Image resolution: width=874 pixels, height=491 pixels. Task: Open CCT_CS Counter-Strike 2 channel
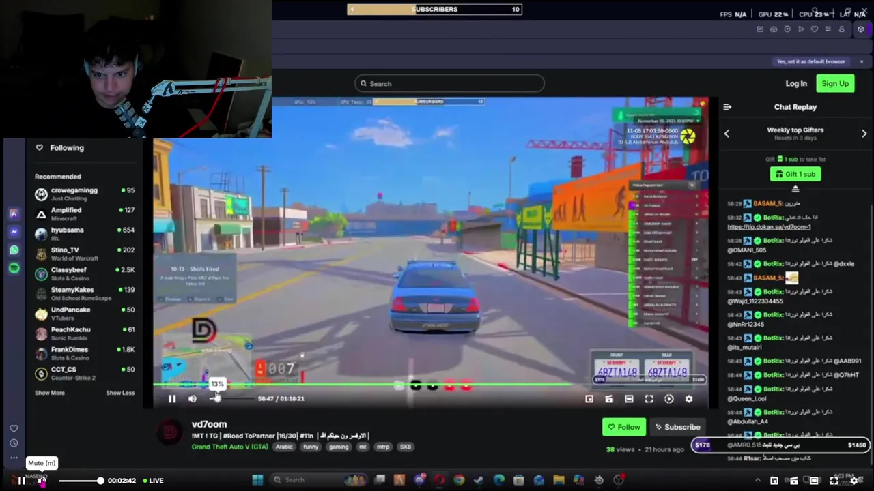pos(85,373)
